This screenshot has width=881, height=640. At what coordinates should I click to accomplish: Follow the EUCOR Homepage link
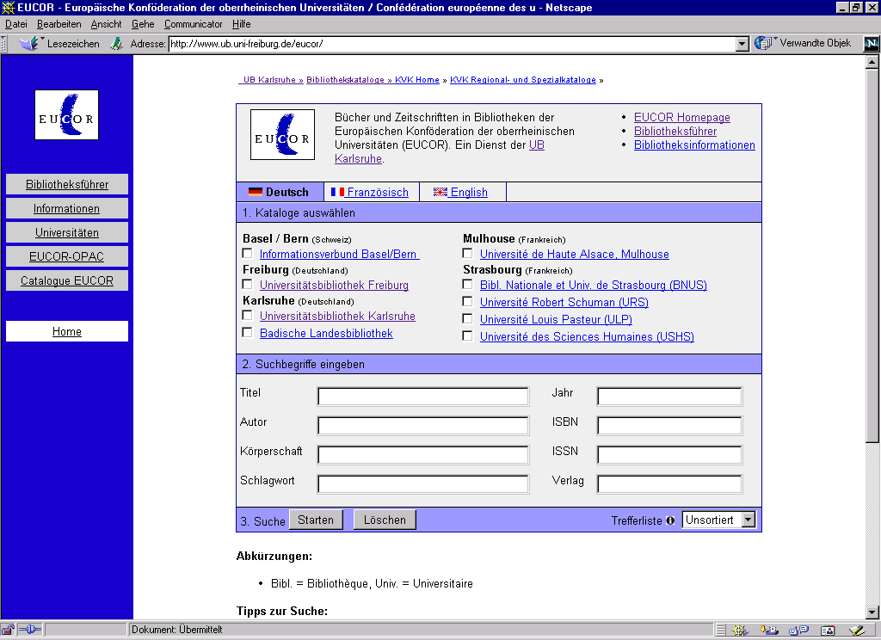click(x=682, y=118)
